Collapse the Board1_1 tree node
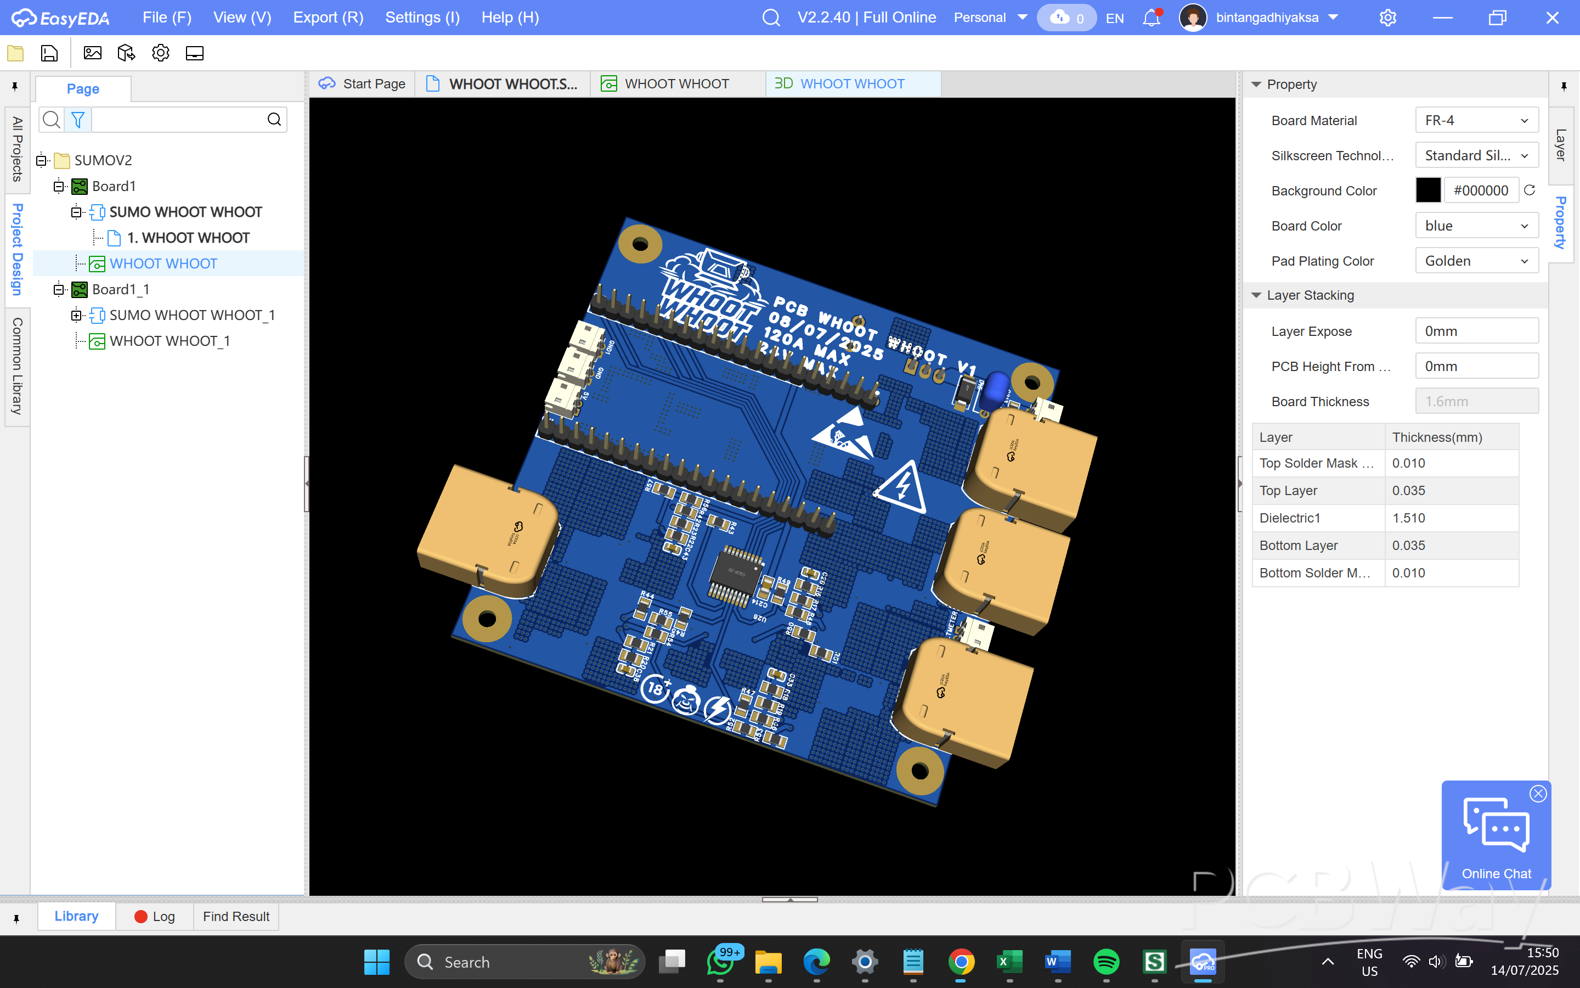This screenshot has height=988, width=1580. point(59,289)
